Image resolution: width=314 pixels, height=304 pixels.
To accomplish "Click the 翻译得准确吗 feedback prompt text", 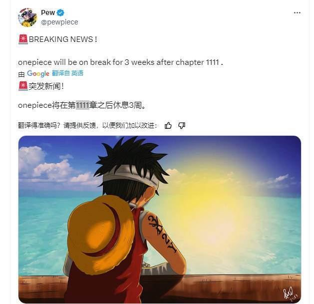I will coord(87,126).
